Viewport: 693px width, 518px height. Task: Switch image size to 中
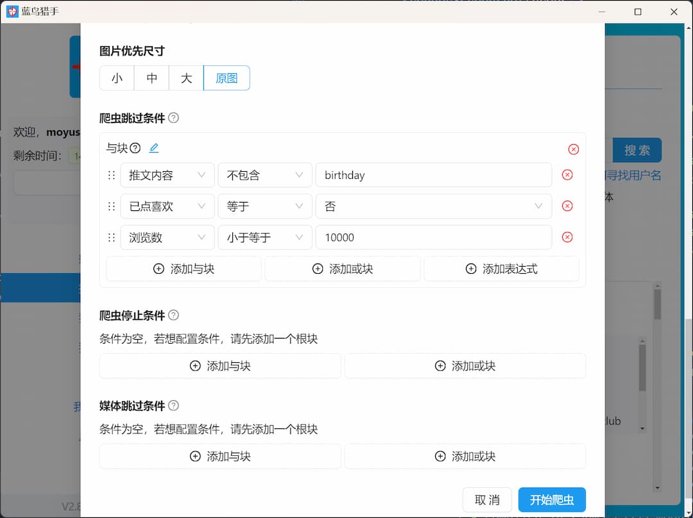tap(151, 78)
